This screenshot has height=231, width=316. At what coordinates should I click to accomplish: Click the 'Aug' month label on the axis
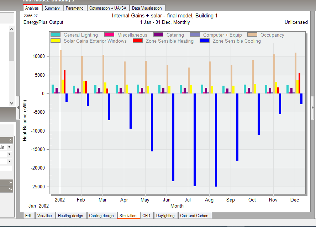(209, 200)
